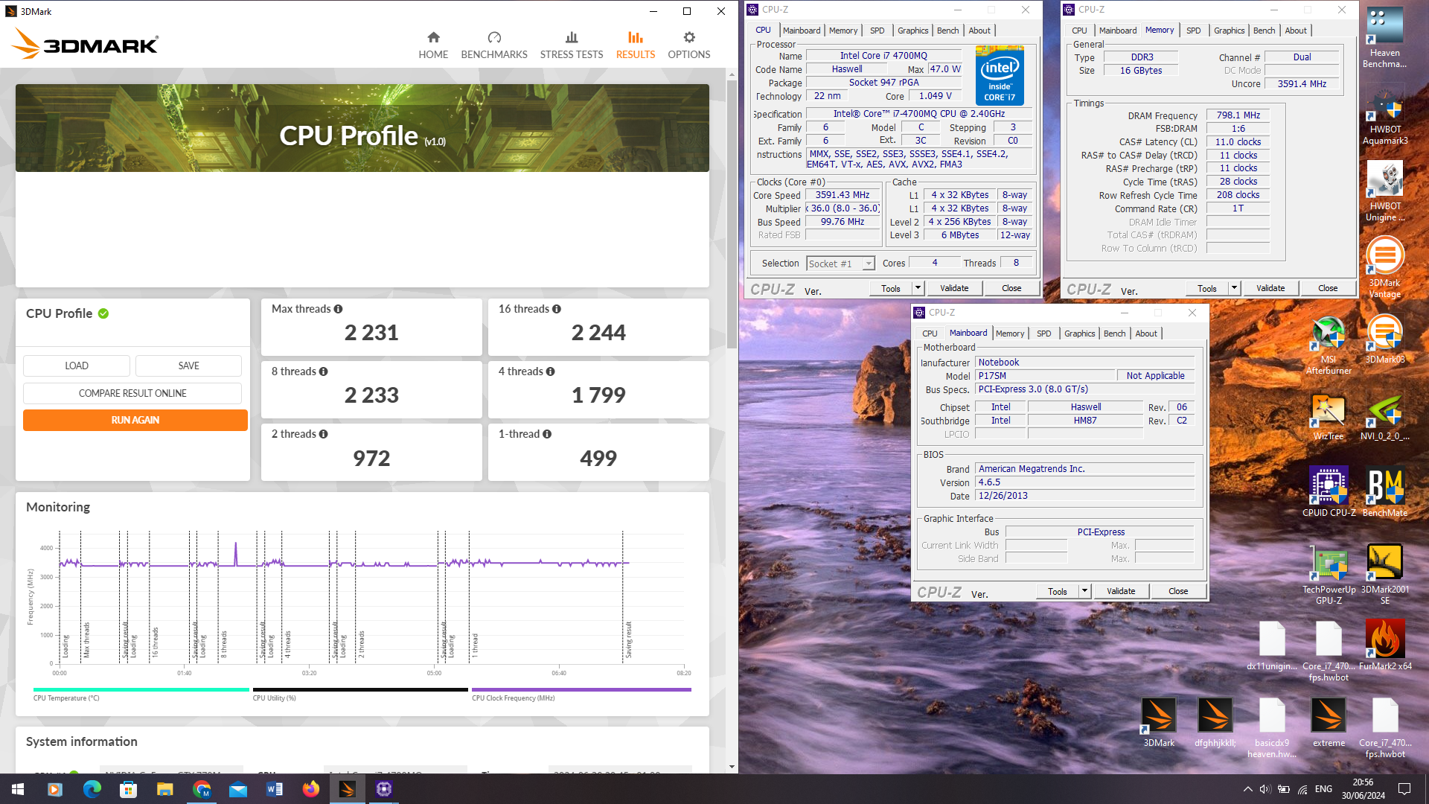Screen dimensions: 1429x804
Task: Expand Tools arrow in CPU-Z Mainboard-tab window
Action: pos(1084,591)
